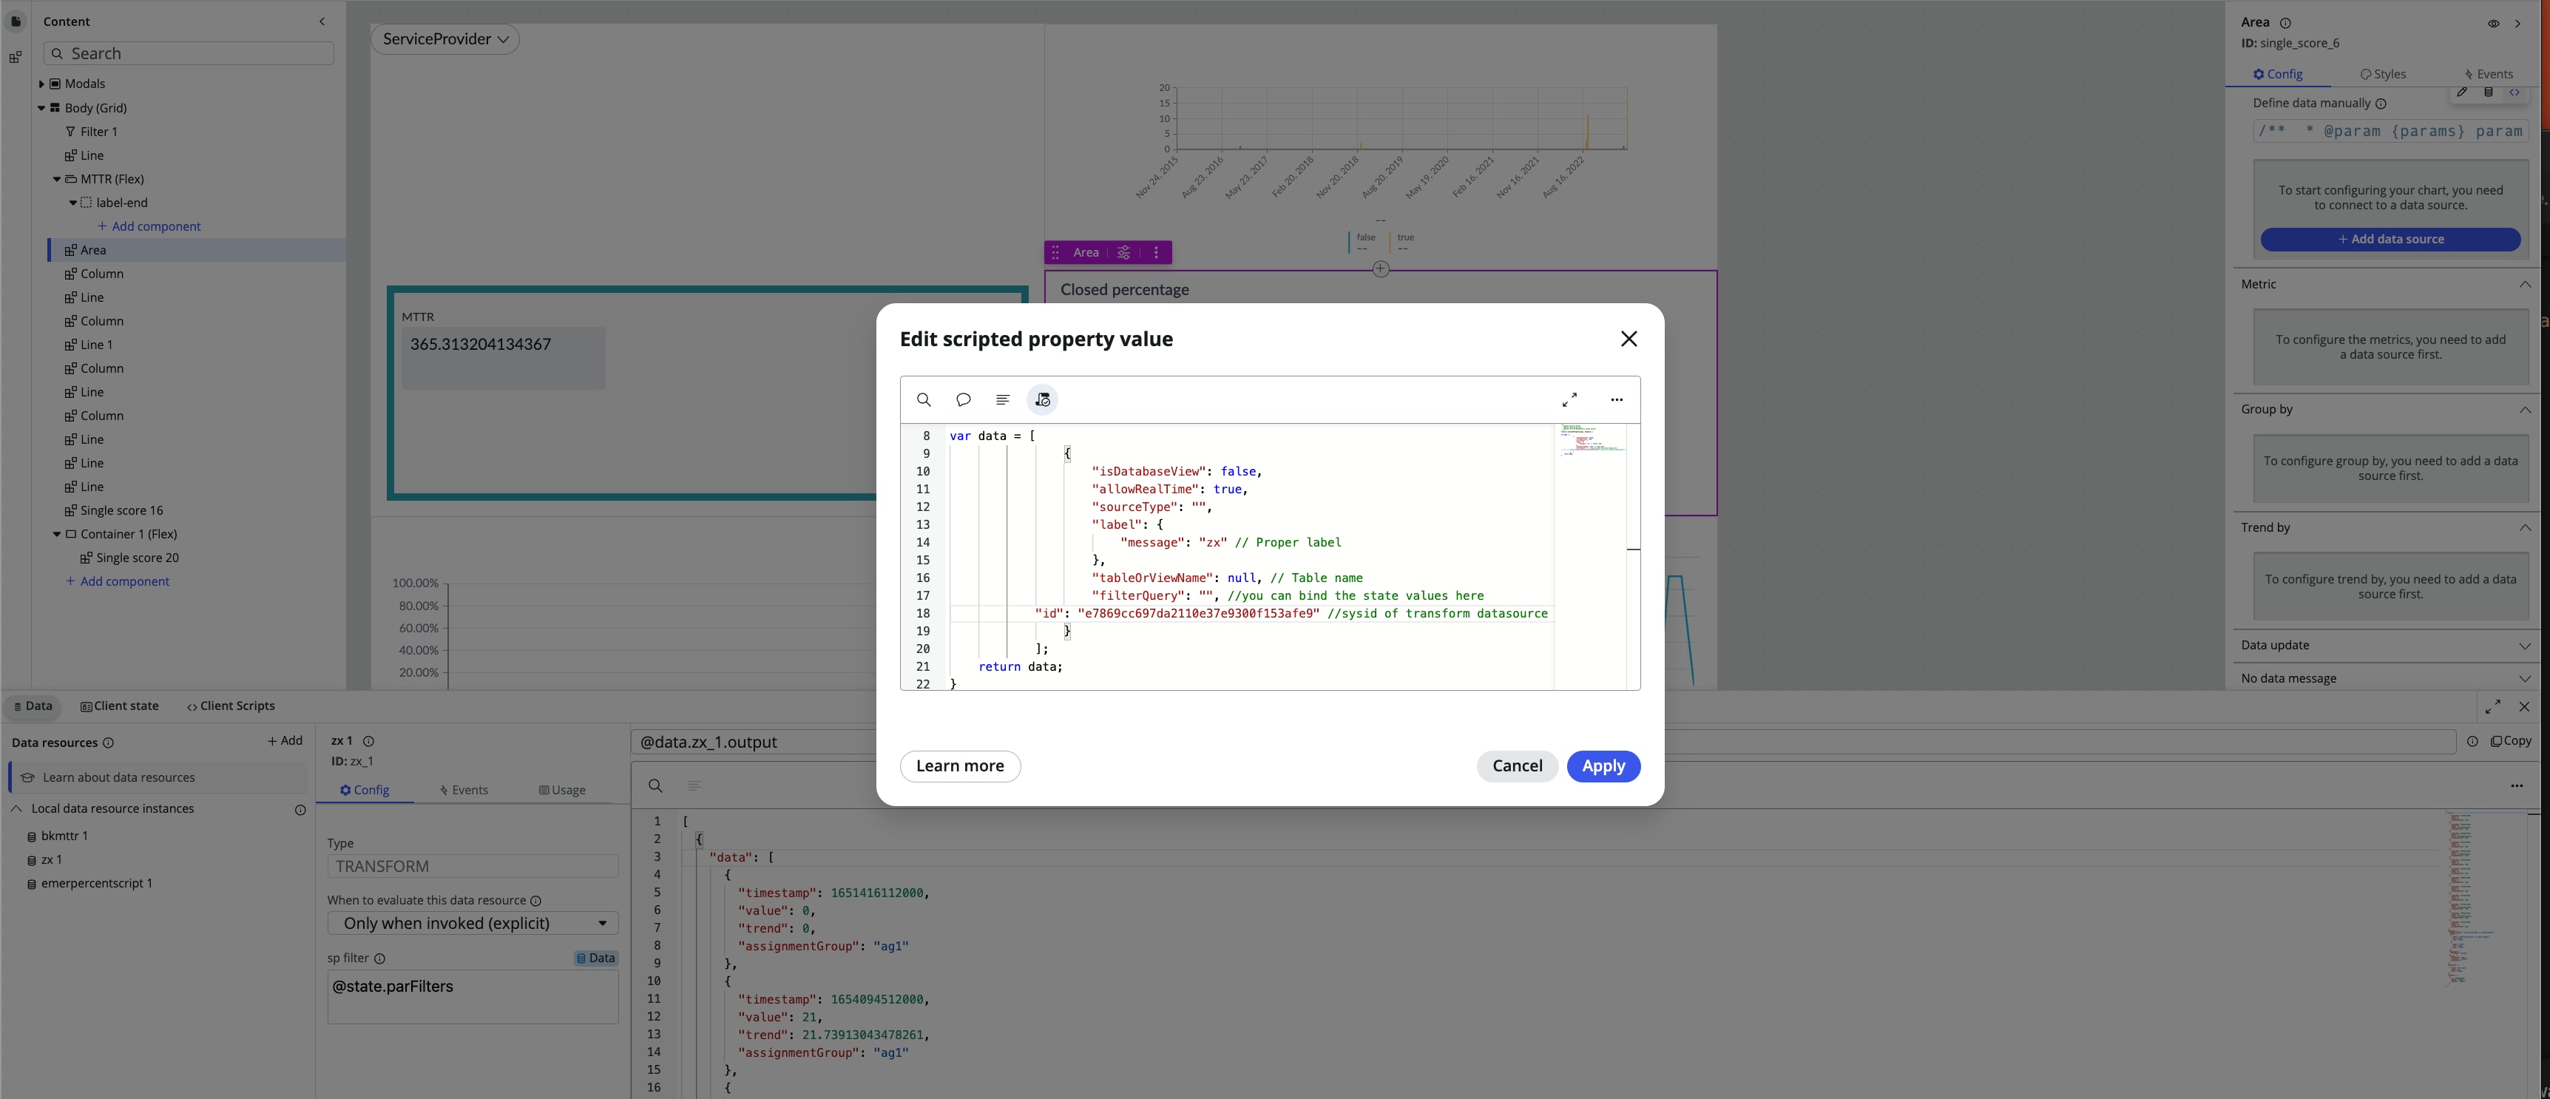The width and height of the screenshot is (2550, 1099).
Task: Close the Edit scripted property value dialog
Action: [1629, 339]
